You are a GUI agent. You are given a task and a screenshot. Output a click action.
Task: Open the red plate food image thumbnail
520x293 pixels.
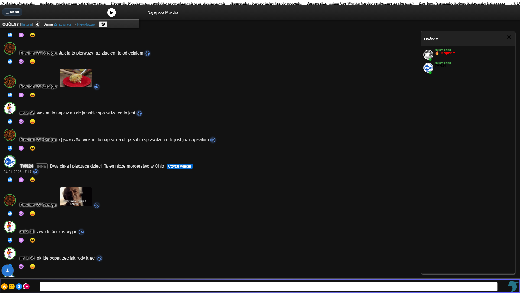coord(76,78)
